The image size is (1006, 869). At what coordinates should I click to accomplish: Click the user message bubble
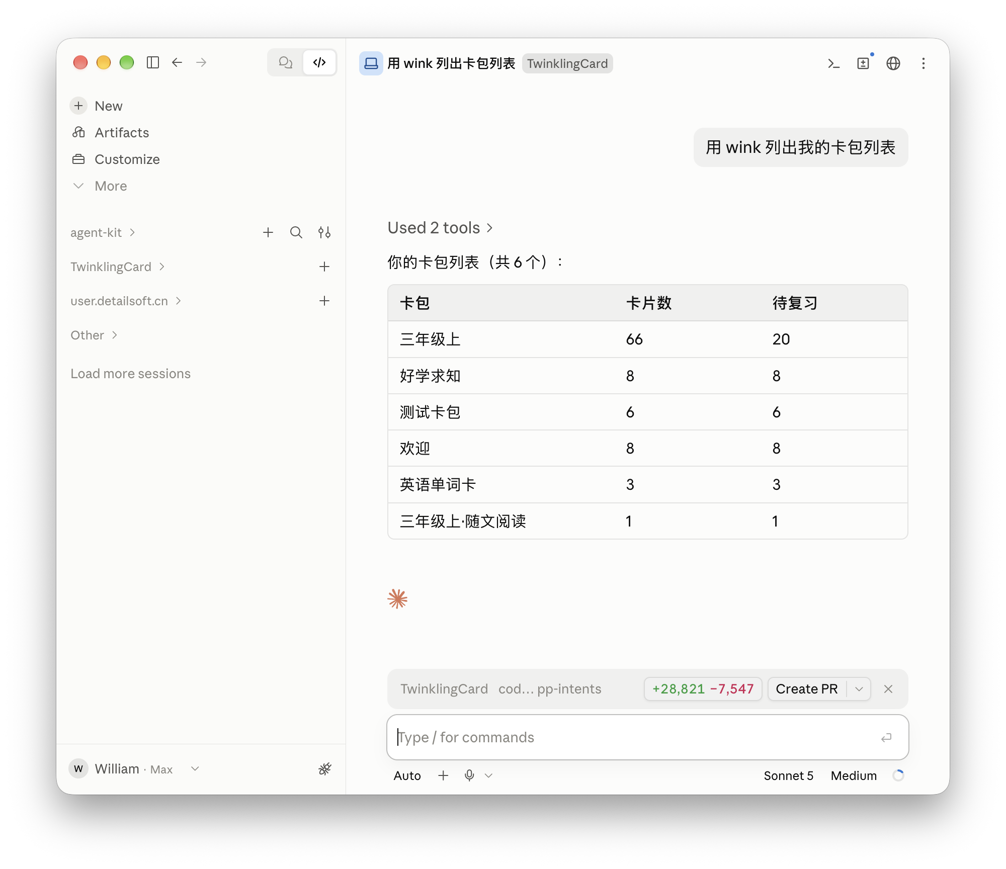pos(801,147)
